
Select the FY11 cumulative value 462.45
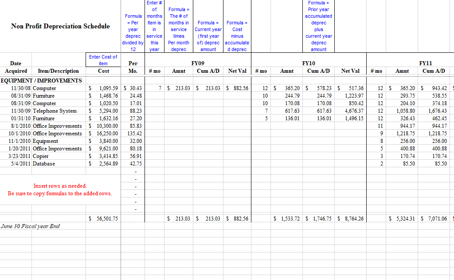439,118
